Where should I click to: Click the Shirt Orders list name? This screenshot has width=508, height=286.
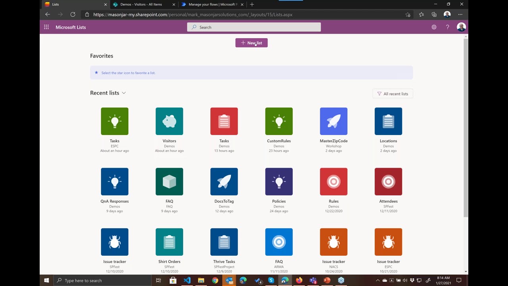(x=169, y=262)
